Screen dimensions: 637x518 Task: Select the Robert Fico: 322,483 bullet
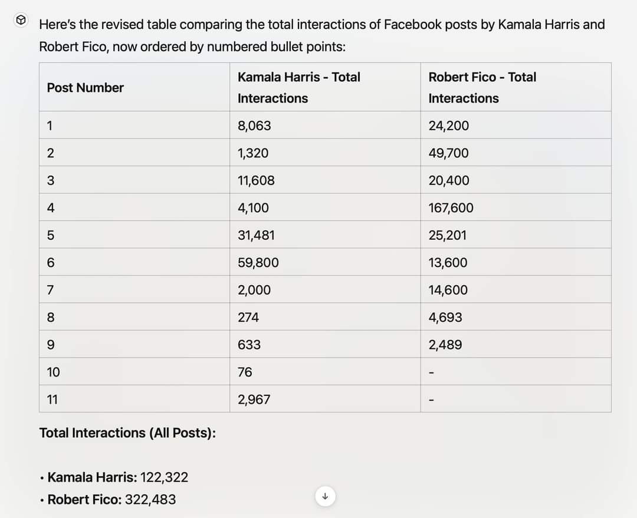tap(111, 500)
